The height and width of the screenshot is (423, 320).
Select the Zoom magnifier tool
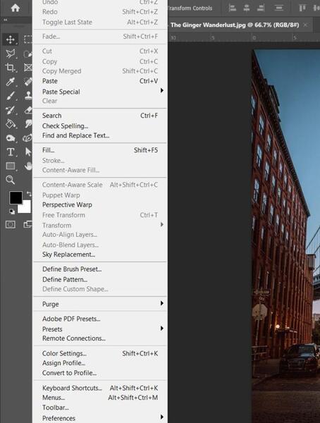[11, 180]
